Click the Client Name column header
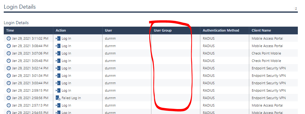This screenshot has height=114, width=305. (261, 30)
